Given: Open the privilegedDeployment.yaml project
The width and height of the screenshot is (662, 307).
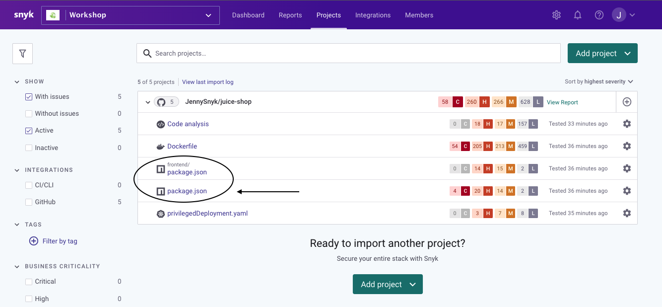Looking at the screenshot, I should [207, 214].
